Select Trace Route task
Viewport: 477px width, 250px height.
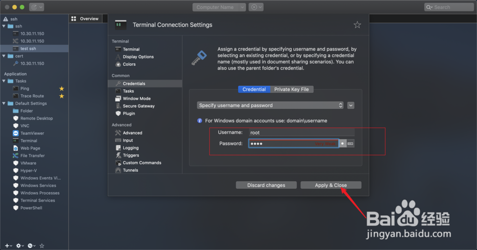point(32,96)
